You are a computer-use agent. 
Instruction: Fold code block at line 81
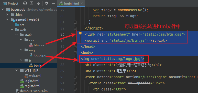[x=75, y=22]
